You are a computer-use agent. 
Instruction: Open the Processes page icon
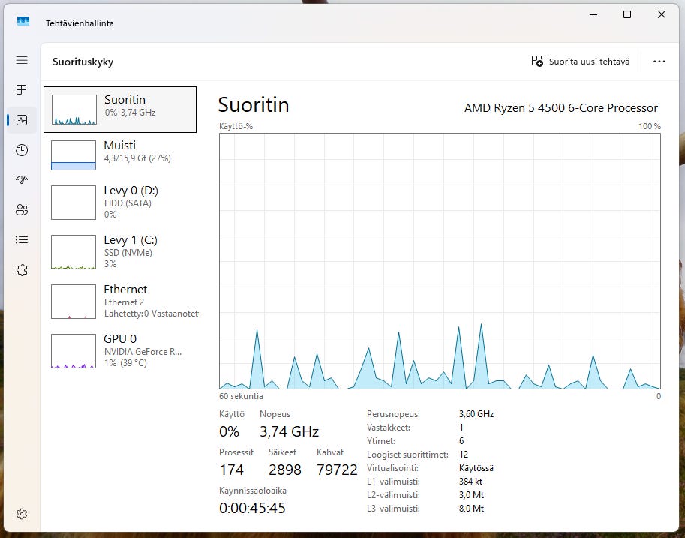(22, 90)
